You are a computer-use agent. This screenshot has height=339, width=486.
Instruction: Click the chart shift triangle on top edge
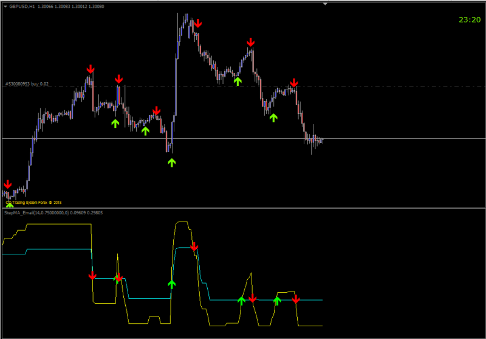tap(325, 4)
